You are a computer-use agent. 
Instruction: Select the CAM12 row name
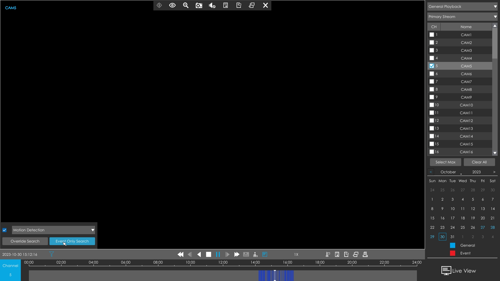click(x=466, y=120)
